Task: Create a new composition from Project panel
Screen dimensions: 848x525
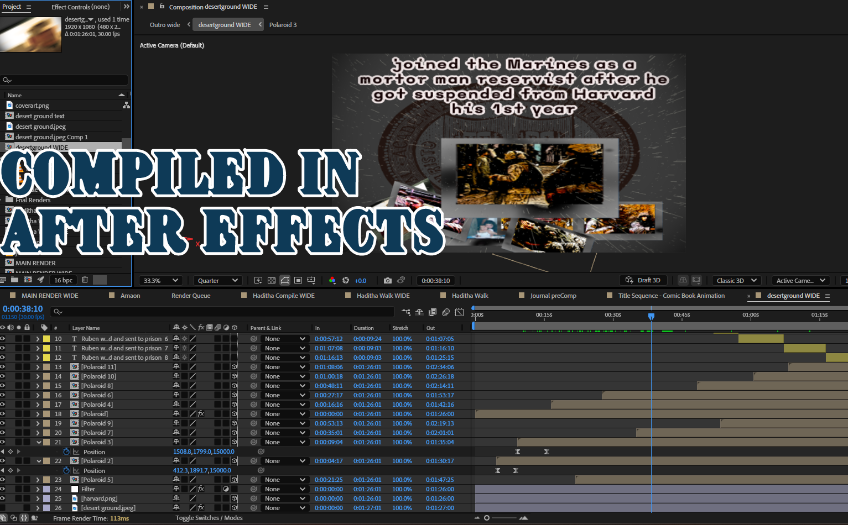Action: tap(28, 280)
